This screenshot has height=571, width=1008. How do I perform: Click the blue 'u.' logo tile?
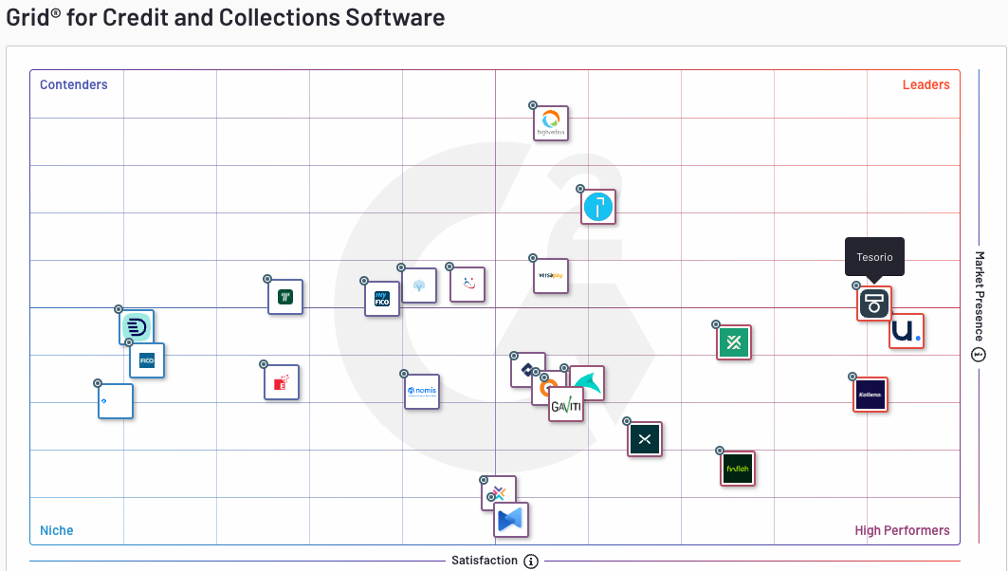pos(907,331)
